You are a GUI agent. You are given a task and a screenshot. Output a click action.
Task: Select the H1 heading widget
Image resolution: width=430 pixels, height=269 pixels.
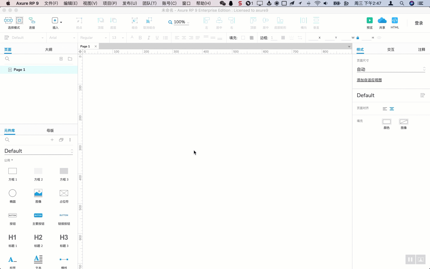click(x=13, y=237)
